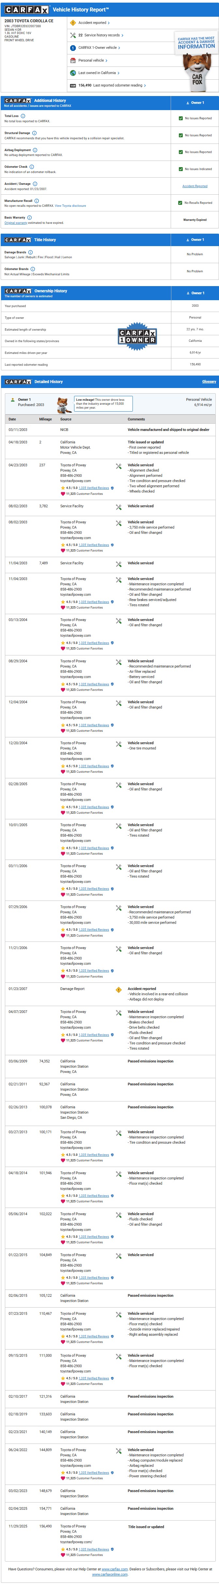Click the accident warning icon in the summary header
This screenshot has height=1593, width=219.
[x=72, y=22]
